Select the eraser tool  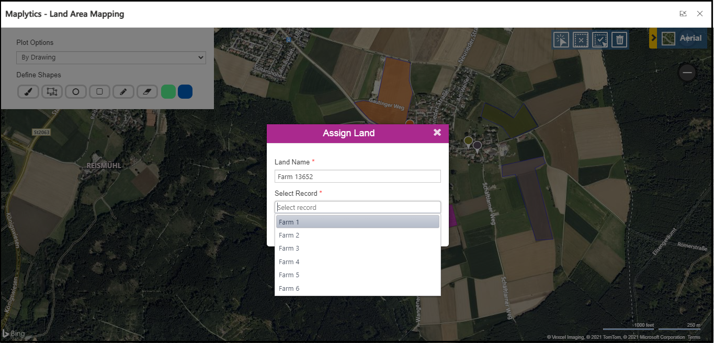tap(147, 92)
